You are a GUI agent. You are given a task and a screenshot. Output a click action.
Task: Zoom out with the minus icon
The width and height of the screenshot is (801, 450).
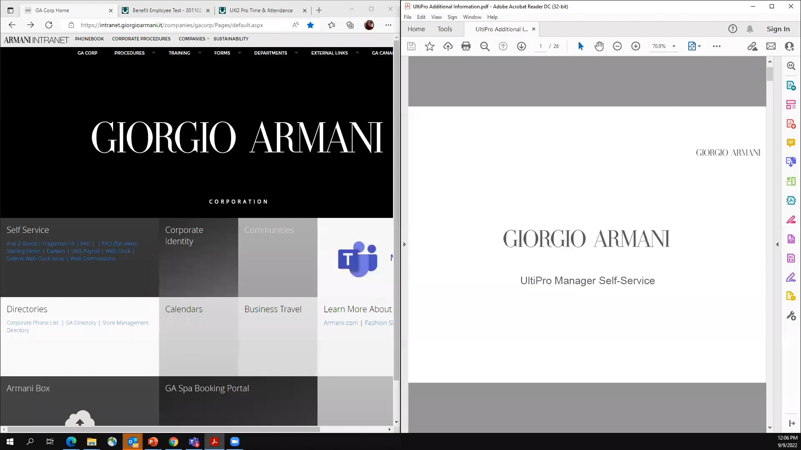coord(617,46)
